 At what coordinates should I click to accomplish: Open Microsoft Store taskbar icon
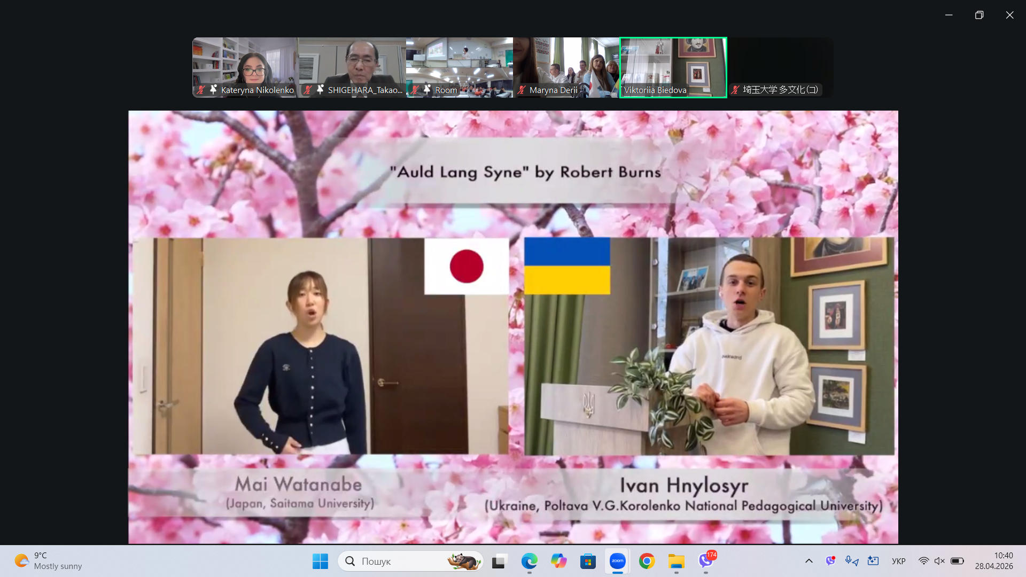[588, 561]
